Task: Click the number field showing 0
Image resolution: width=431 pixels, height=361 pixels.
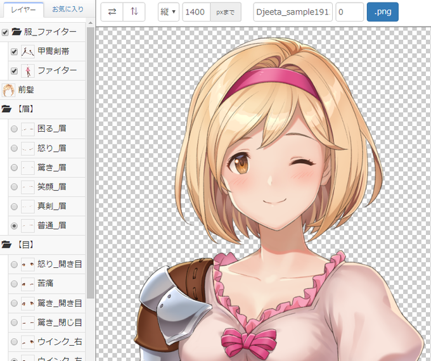Action: coord(350,12)
